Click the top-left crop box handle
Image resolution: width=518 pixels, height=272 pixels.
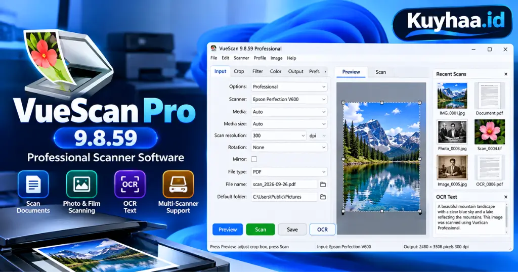[x=343, y=103]
